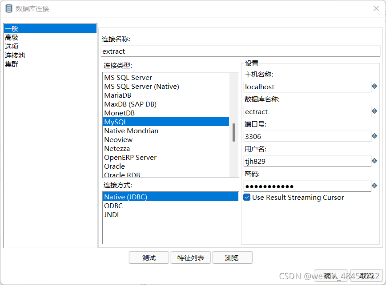Viewport: 386px width, 285px height.
Task: Switch to 连接池 settings
Action: (x=50, y=55)
